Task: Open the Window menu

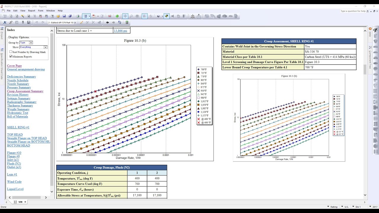Action: pos(50,11)
